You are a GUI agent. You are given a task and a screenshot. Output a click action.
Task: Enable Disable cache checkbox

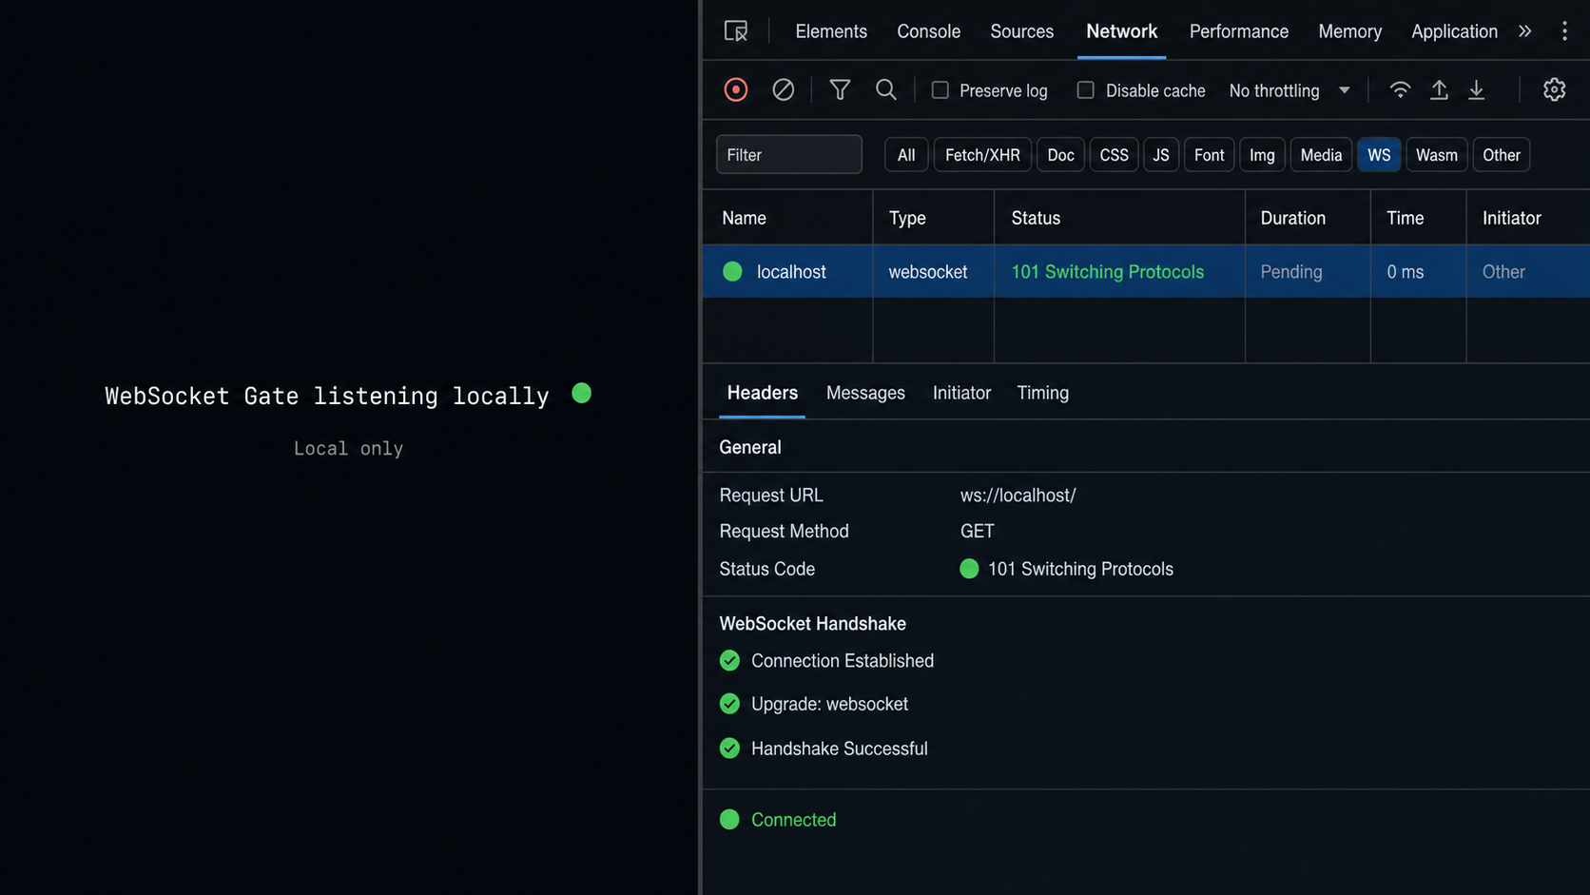coord(1086,90)
